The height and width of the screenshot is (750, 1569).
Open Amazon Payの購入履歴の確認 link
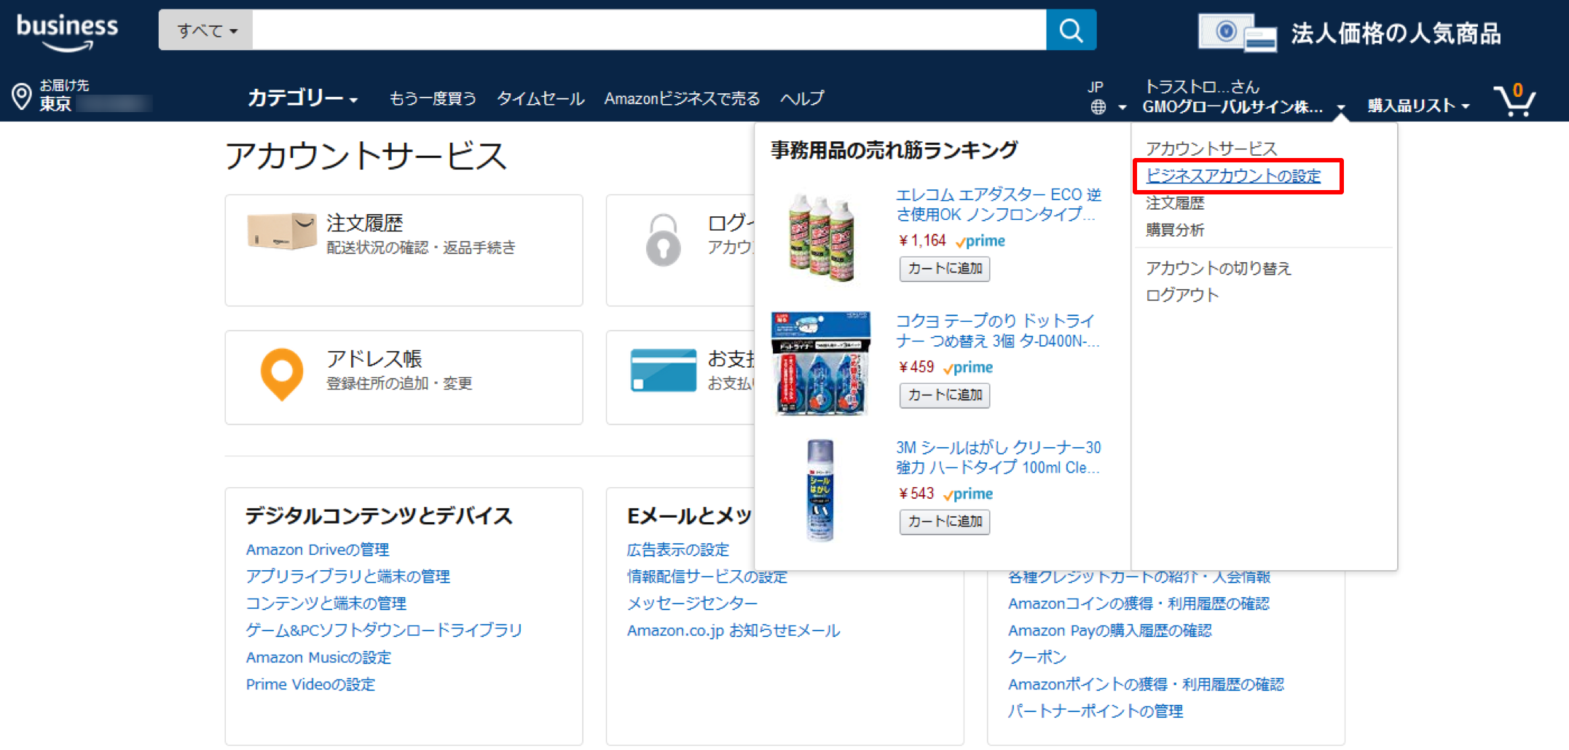1109,631
